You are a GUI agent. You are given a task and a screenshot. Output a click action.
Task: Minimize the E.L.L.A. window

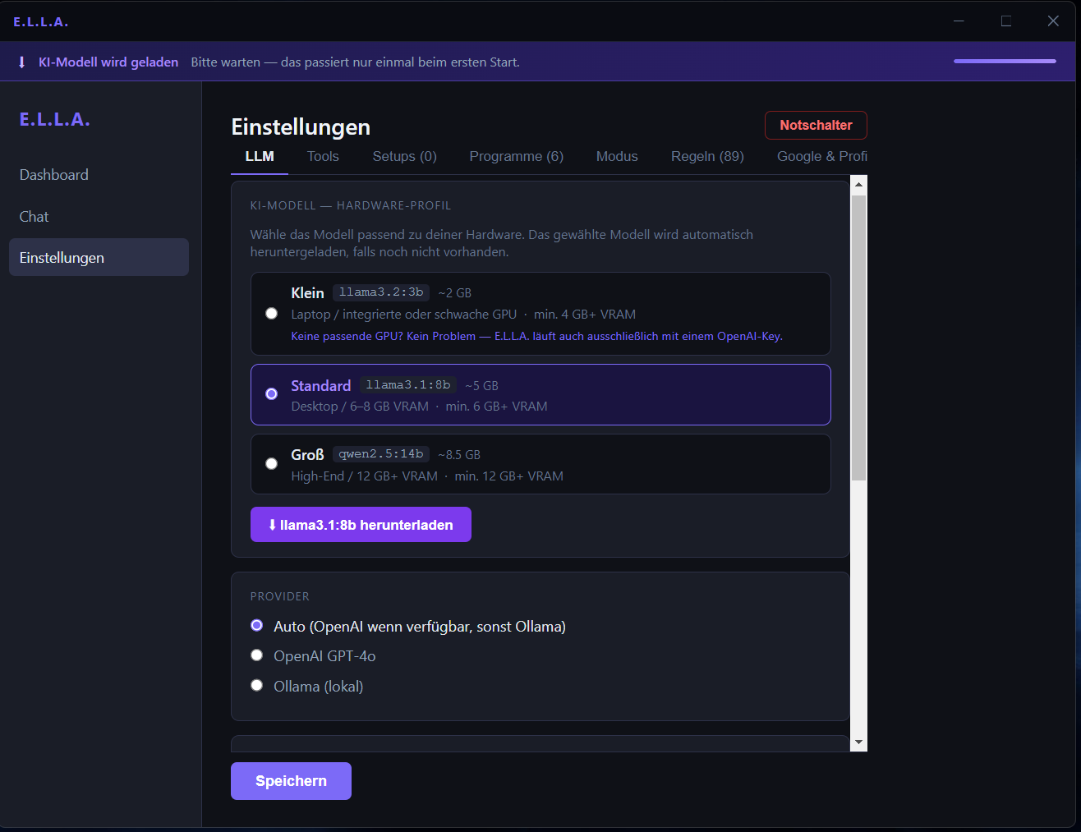click(x=959, y=21)
